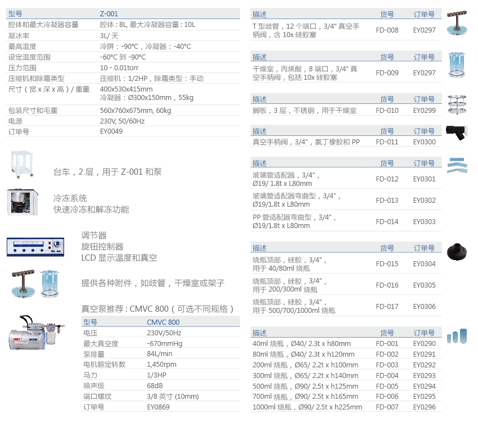Select the CMVC 800 model header cell
Screen dimensions: 478x423
pos(163,322)
